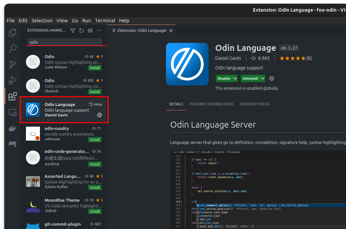Open the Search view in activity bar
Screen dimensions: 346x229
pyautogui.click(x=12, y=49)
